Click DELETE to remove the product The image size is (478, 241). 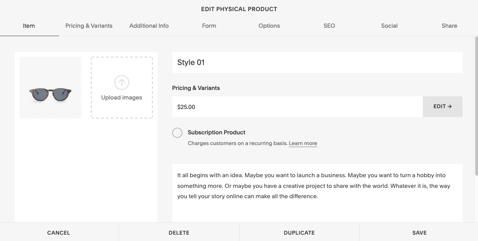pyautogui.click(x=179, y=233)
